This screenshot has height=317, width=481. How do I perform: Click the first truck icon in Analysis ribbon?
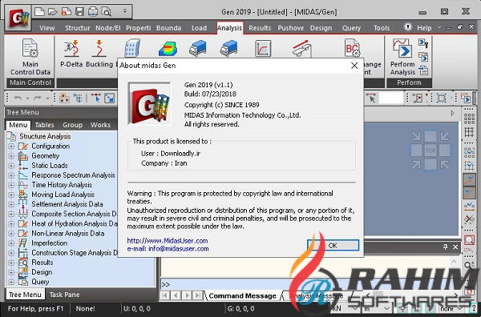click(198, 48)
